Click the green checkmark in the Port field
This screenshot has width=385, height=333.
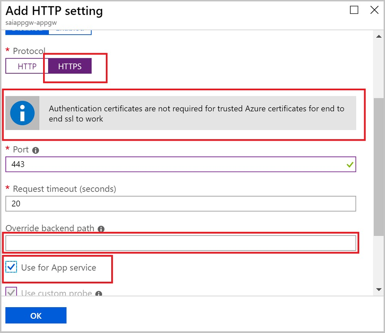(x=350, y=165)
